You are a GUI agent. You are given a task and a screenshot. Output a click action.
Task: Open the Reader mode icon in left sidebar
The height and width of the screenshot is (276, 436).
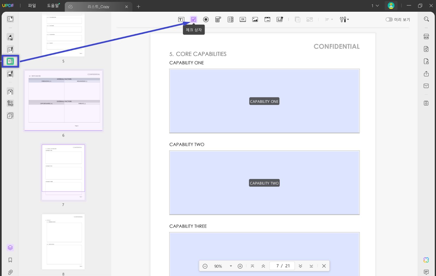click(10, 19)
